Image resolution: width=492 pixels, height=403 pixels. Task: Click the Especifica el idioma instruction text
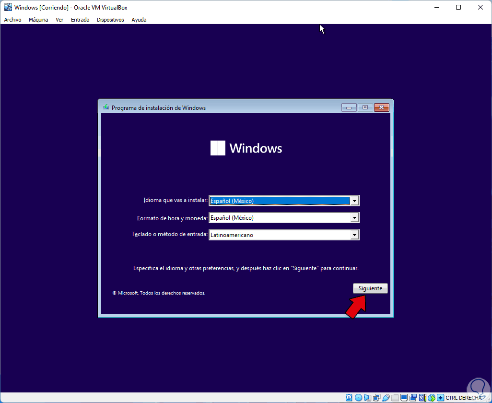246,268
